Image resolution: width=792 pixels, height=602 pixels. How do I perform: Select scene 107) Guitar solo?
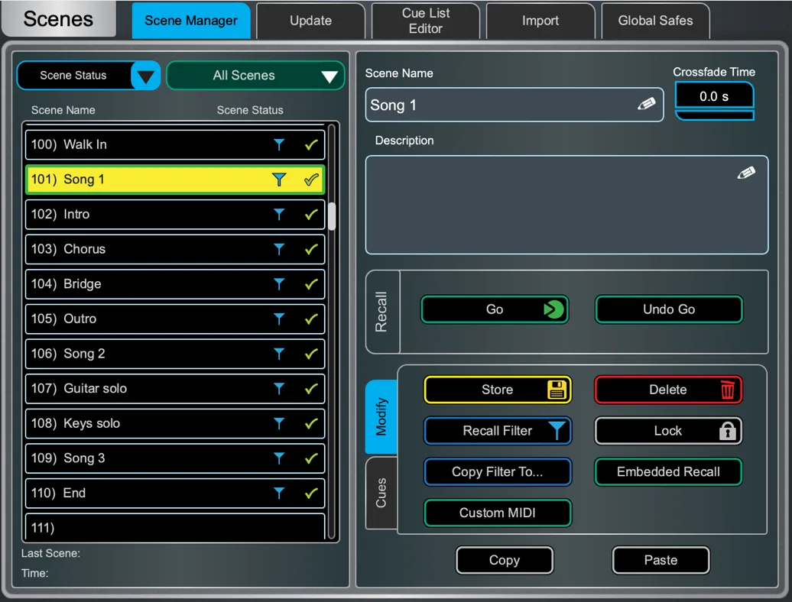(175, 389)
